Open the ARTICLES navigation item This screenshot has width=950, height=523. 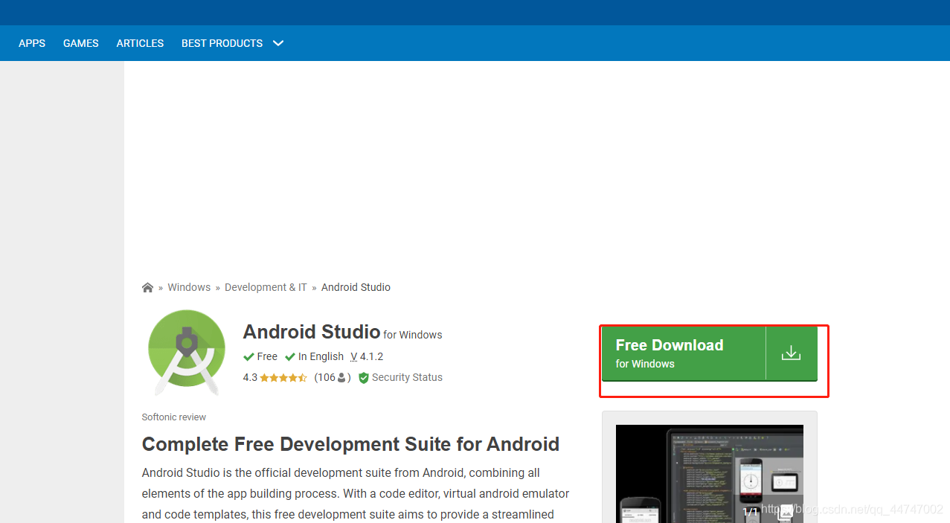tap(140, 43)
